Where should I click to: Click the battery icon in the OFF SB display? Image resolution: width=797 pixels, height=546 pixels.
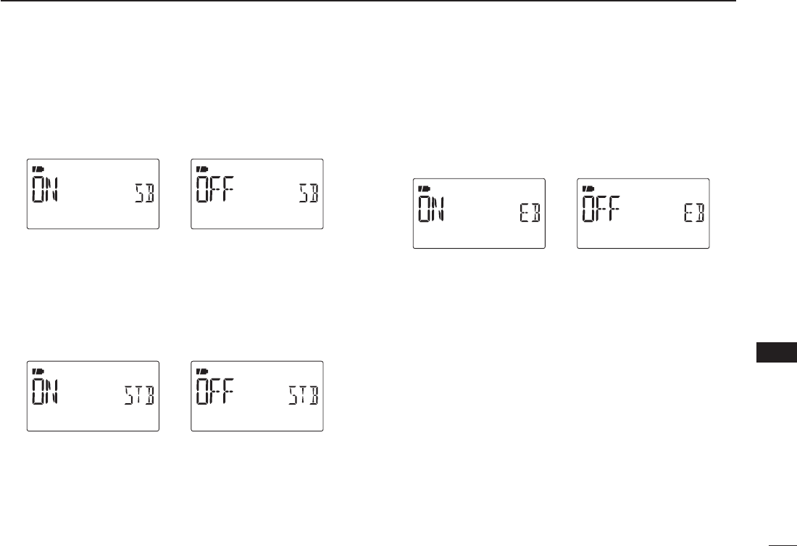coord(203,168)
